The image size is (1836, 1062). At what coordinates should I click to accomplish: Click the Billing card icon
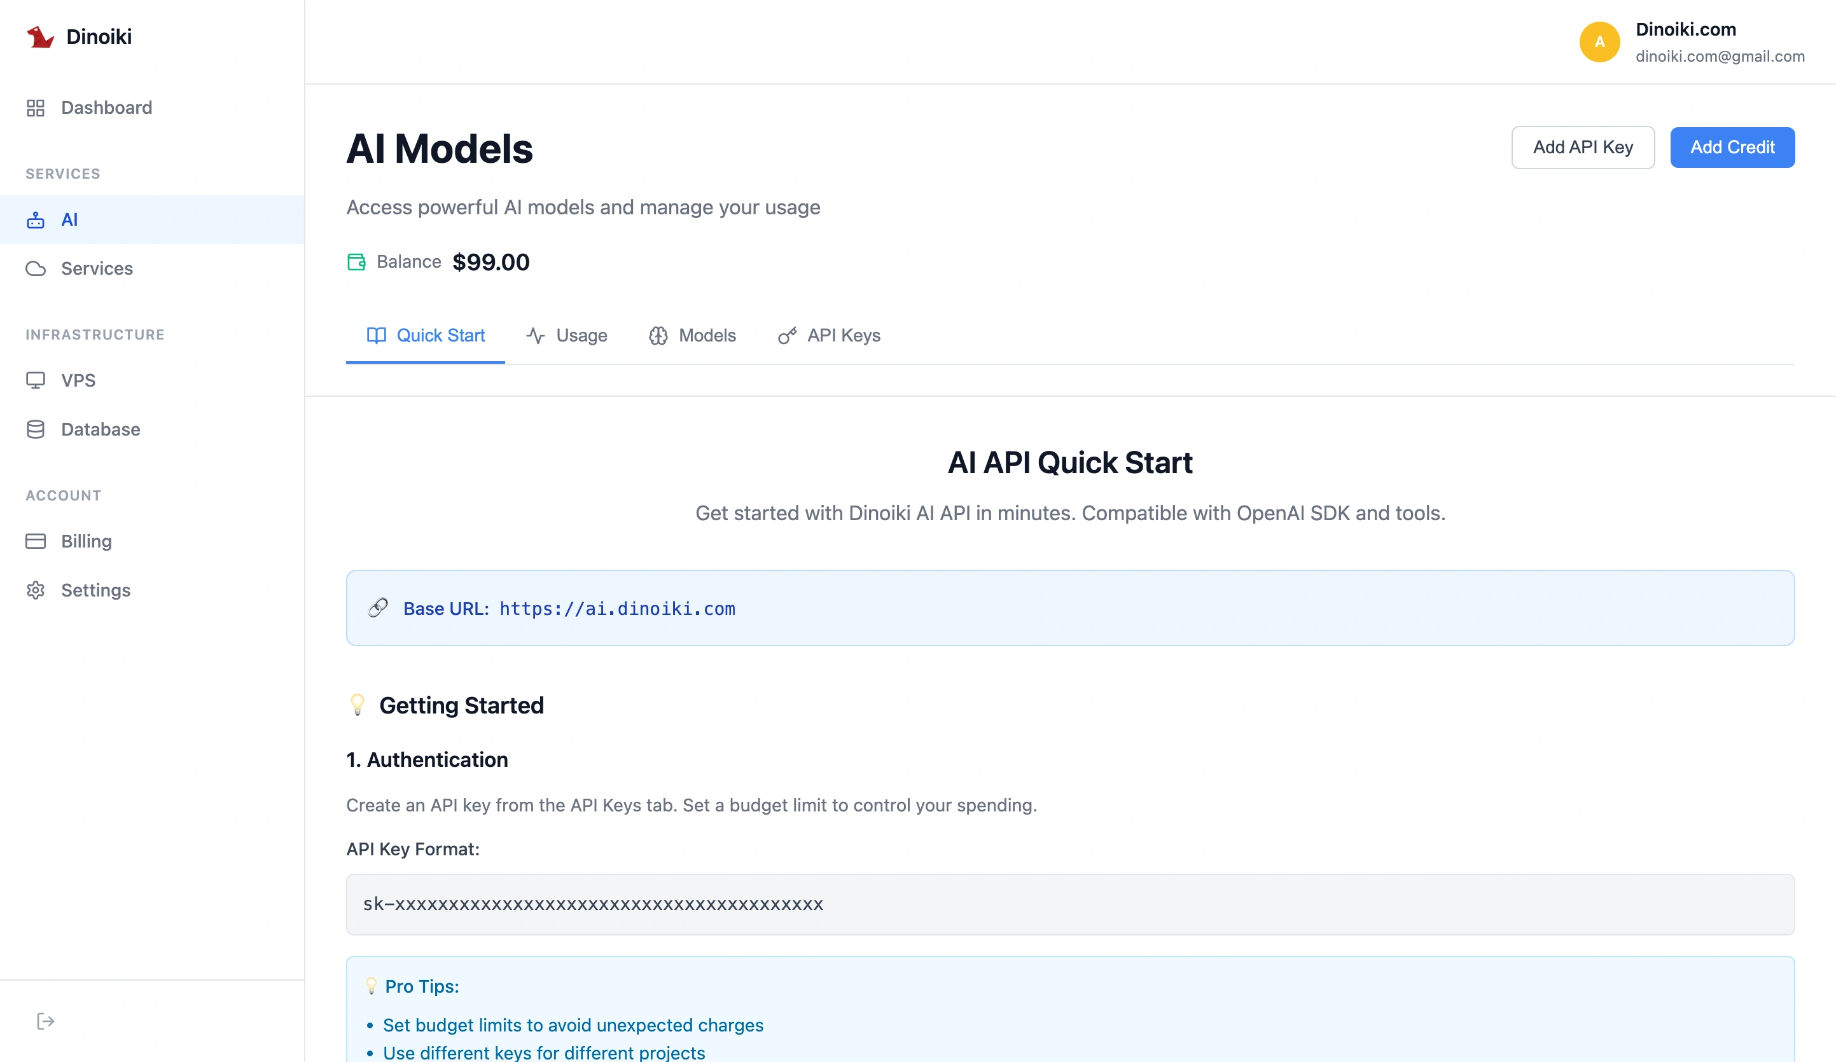pos(36,541)
